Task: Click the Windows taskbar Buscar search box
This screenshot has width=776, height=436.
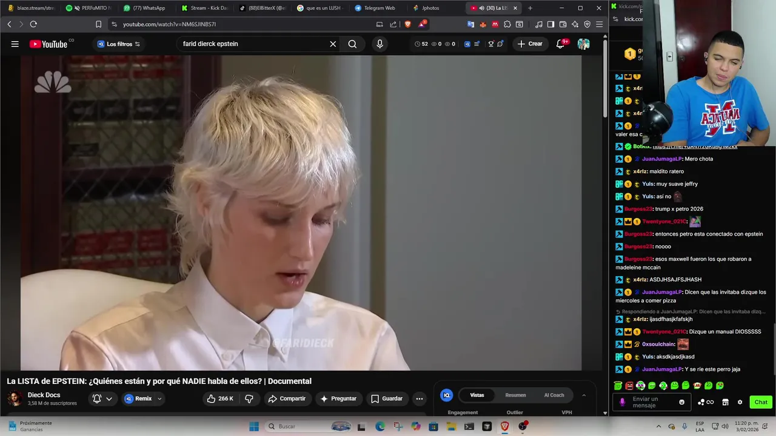Action: coord(309,426)
